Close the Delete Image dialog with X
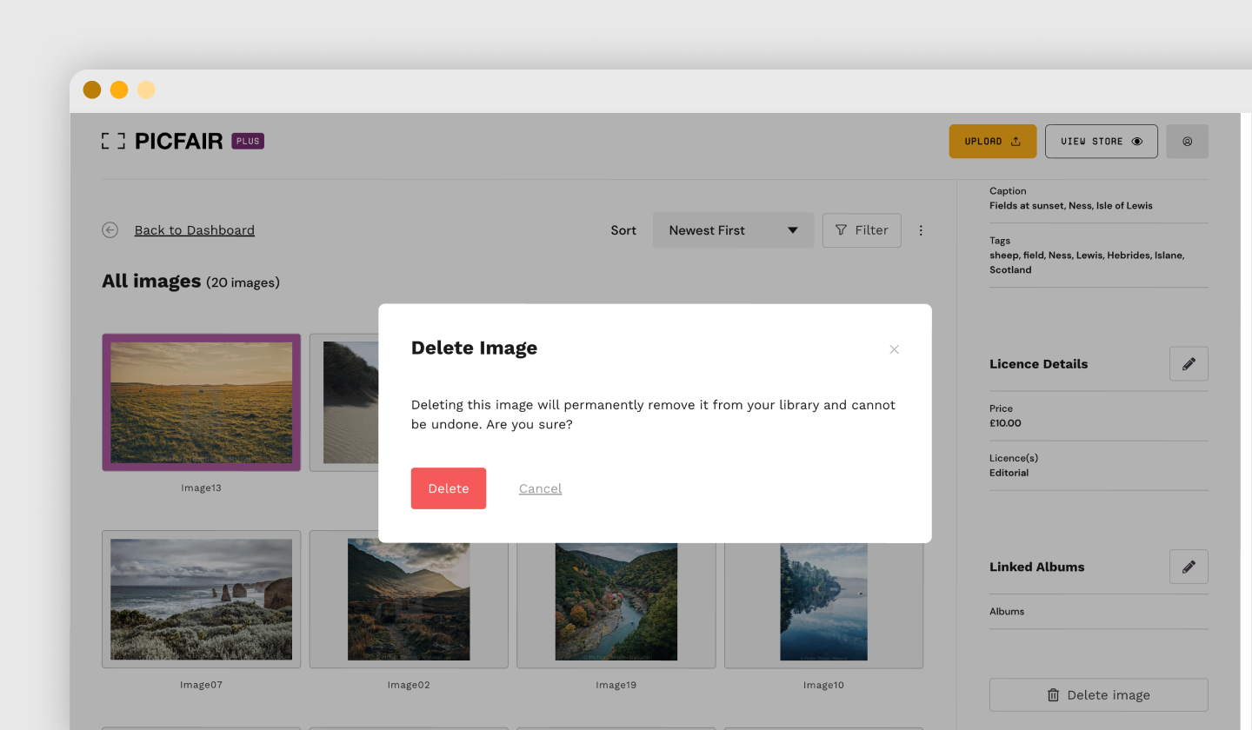 [894, 349]
